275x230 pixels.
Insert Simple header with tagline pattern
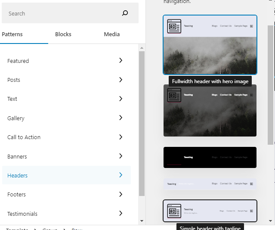[x=210, y=211]
